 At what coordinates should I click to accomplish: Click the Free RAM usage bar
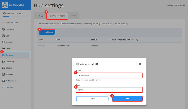coord(15,16)
